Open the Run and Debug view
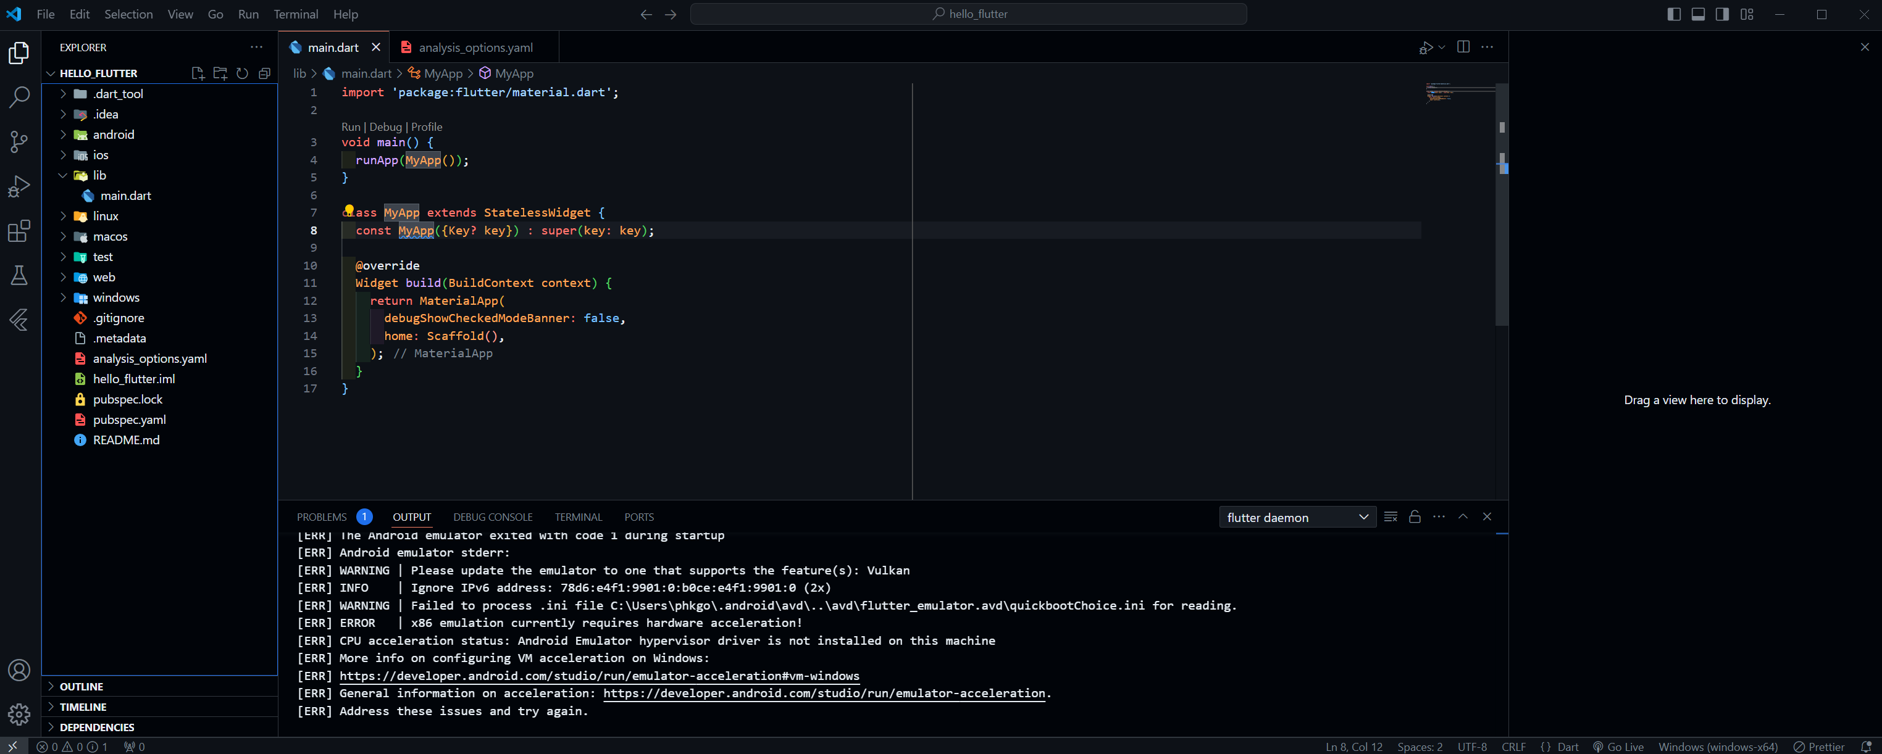 click(x=19, y=186)
